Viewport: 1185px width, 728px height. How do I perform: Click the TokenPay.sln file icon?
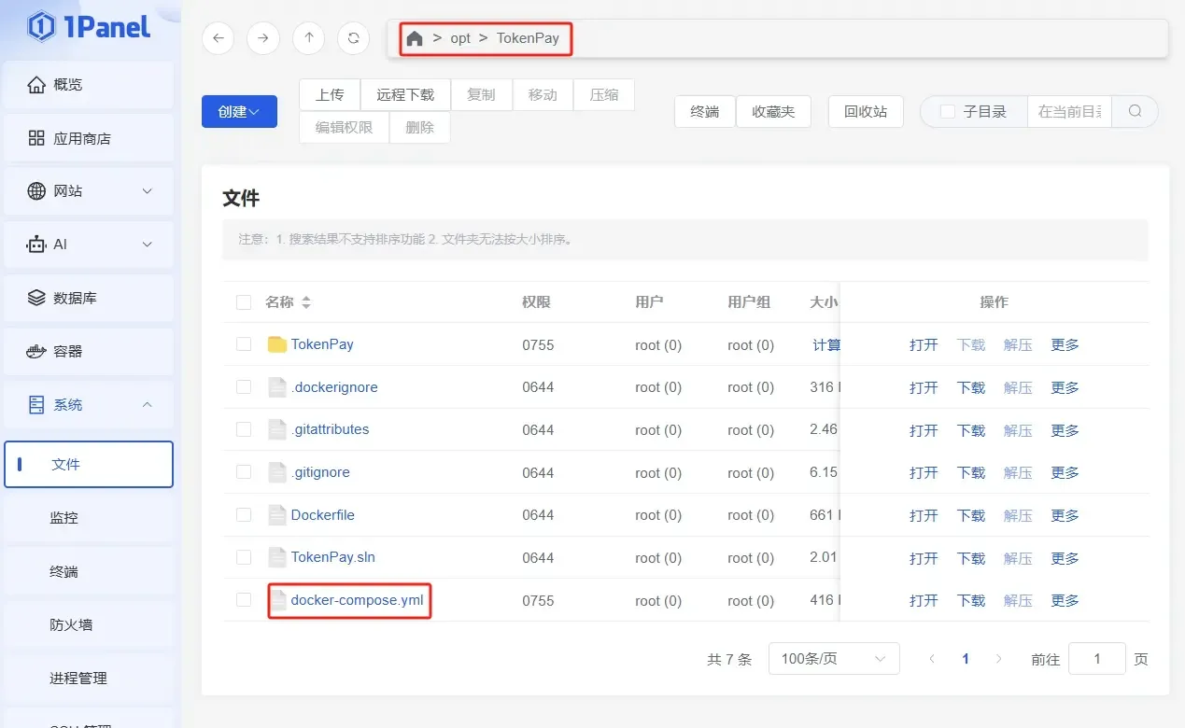click(x=276, y=557)
